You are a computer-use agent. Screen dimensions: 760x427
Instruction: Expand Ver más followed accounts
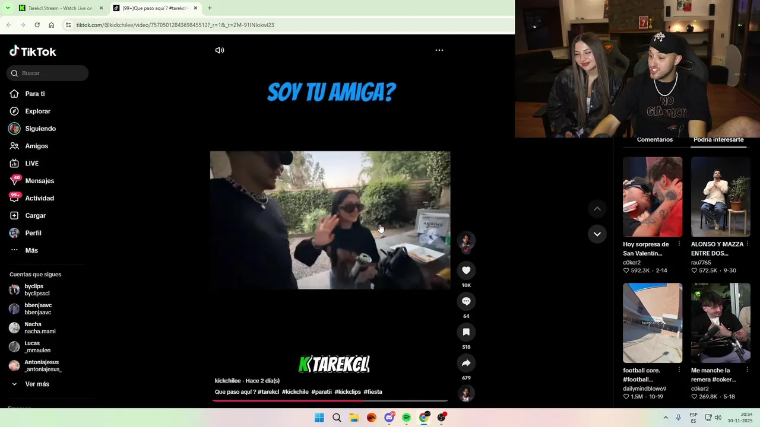click(37, 384)
